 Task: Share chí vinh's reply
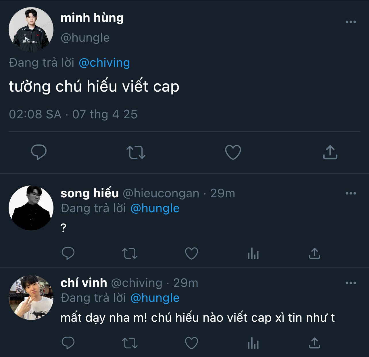(314, 343)
